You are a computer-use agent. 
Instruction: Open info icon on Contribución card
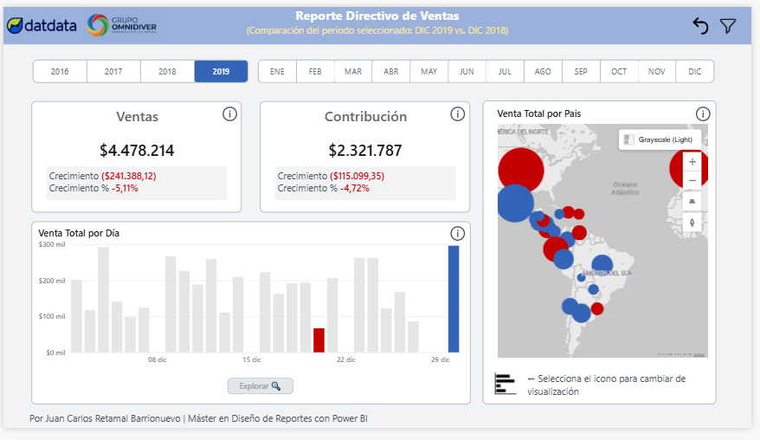pos(458,114)
